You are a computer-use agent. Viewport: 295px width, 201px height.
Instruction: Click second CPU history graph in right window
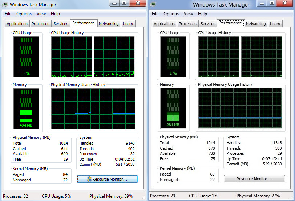pyautogui.click(x=261, y=56)
